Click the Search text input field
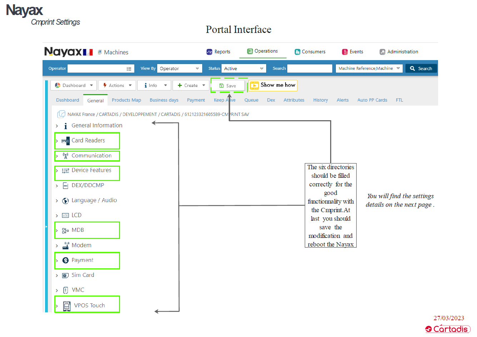The width and height of the screenshot is (477, 337). (310, 69)
